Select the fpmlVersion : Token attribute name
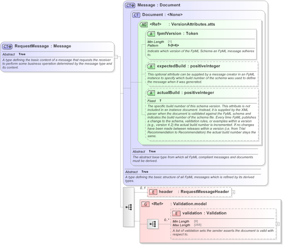Image resolution: width=283 pixels, height=245 pixels. tap(178, 34)
